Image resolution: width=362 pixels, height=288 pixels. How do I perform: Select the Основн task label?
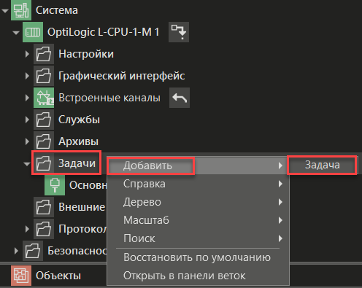point(88,185)
